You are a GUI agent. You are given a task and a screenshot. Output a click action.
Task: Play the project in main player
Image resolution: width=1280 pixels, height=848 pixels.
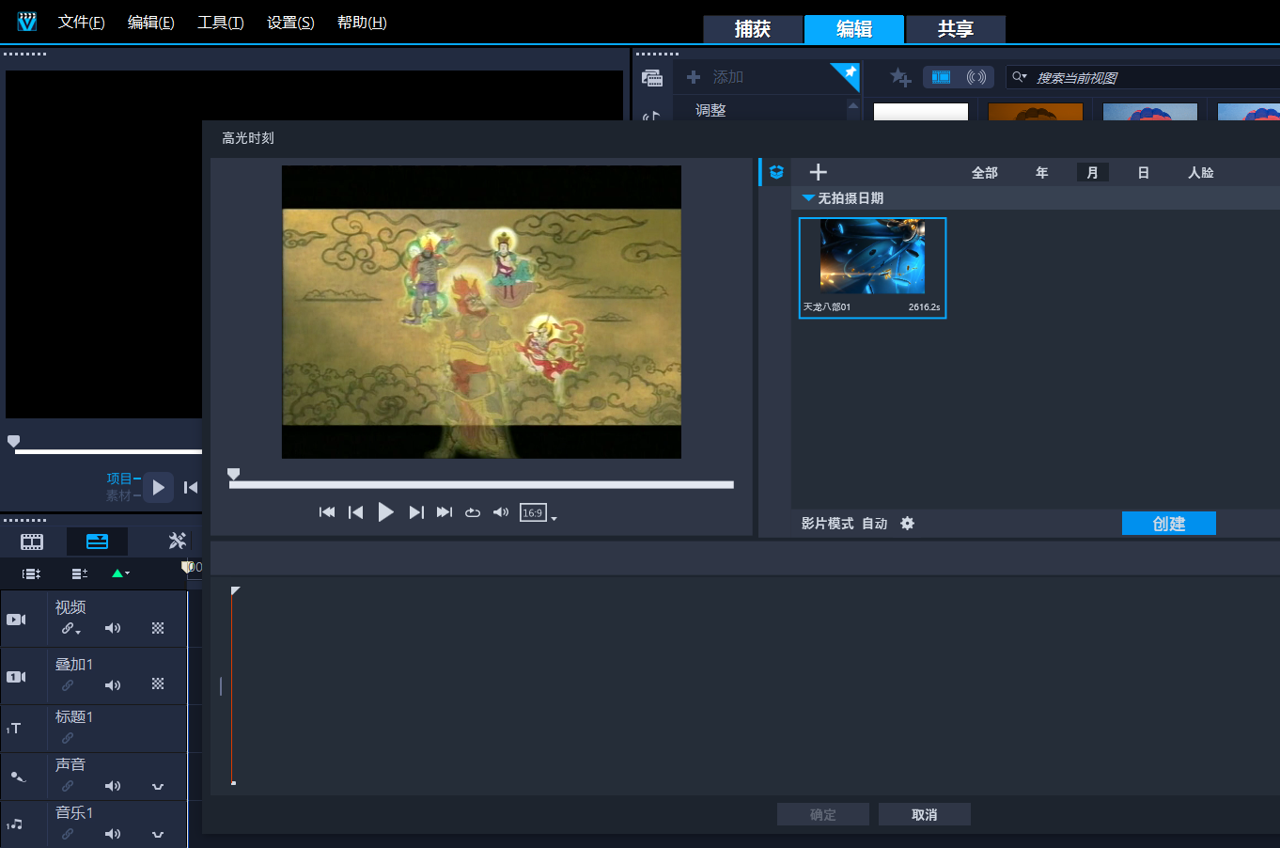tap(158, 487)
